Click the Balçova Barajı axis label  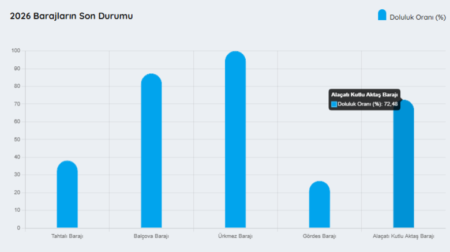(x=151, y=236)
